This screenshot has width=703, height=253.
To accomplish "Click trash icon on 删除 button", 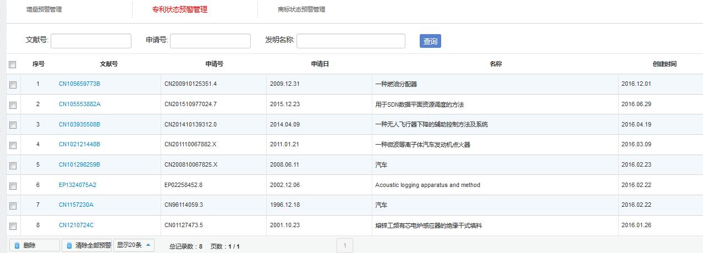I will click(17, 245).
